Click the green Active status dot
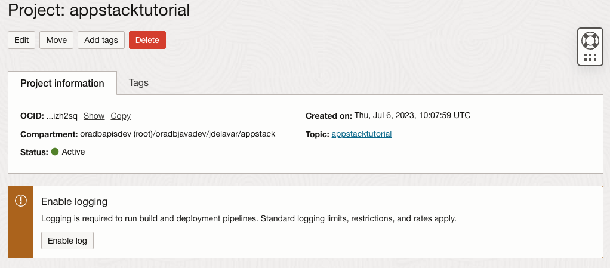The height and width of the screenshot is (268, 610). point(55,152)
